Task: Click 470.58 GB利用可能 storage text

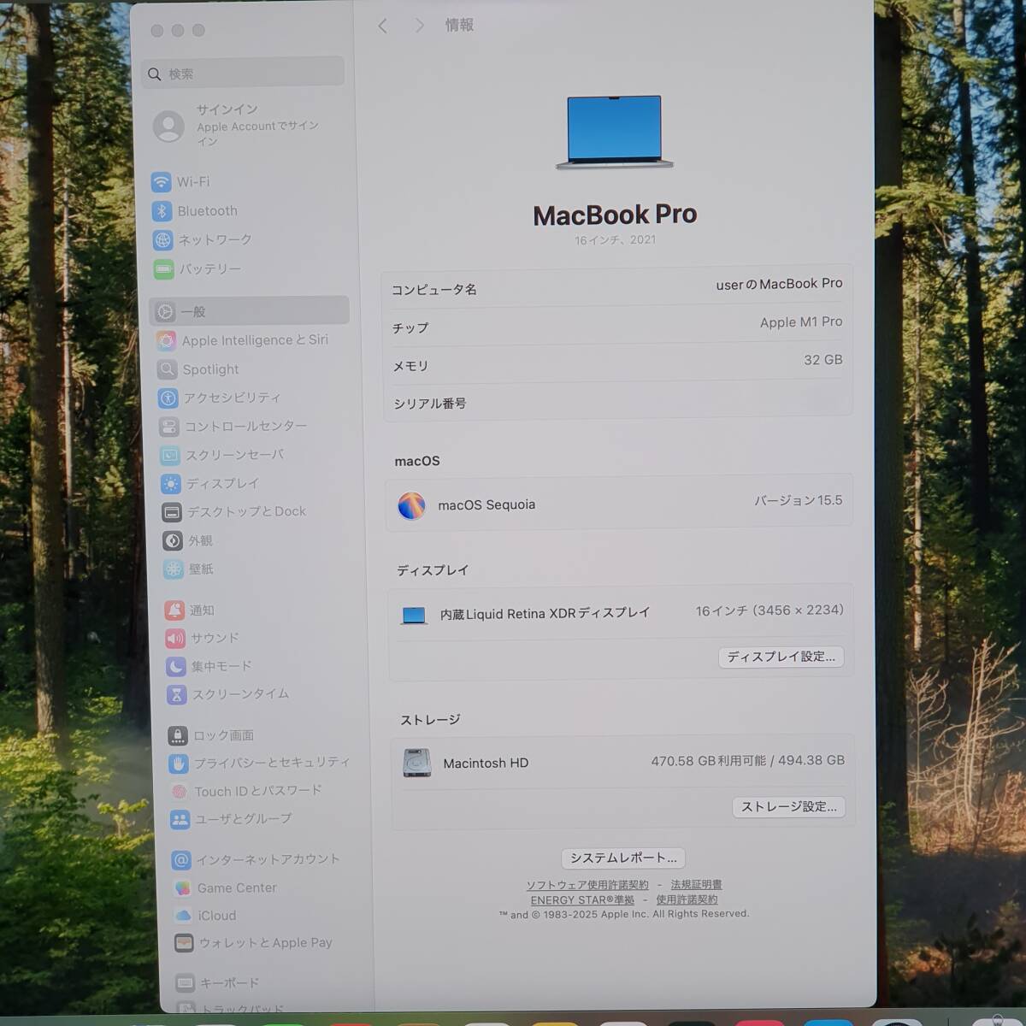Action: [709, 761]
